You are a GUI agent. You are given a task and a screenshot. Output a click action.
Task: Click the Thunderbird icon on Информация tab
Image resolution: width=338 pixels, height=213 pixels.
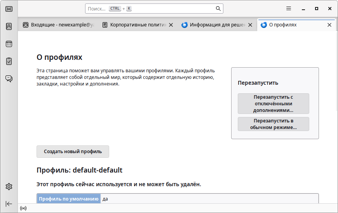(184, 25)
